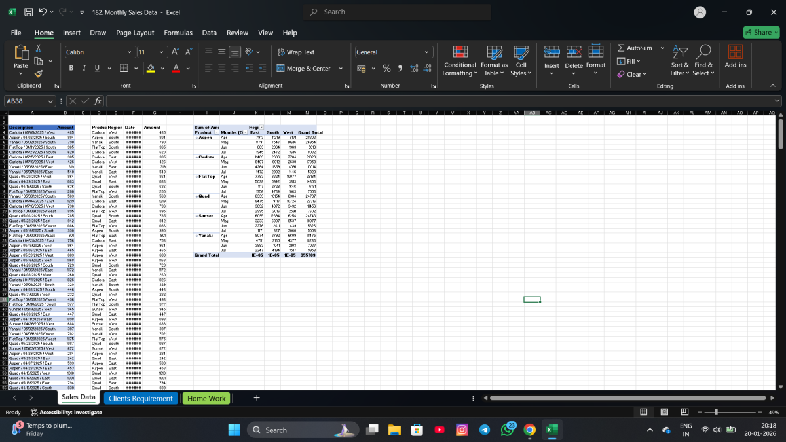The image size is (786, 442).
Task: Click the Format Painter brush icon
Action: tap(39, 74)
